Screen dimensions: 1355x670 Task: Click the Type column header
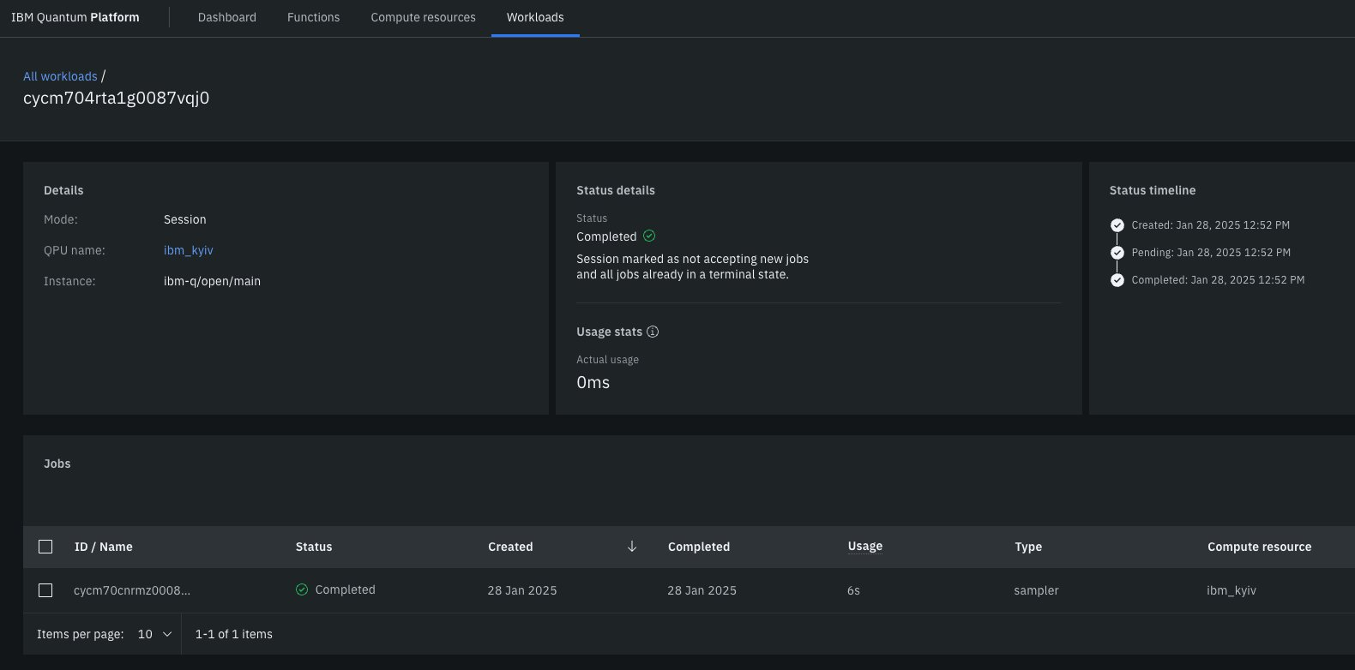point(1028,547)
